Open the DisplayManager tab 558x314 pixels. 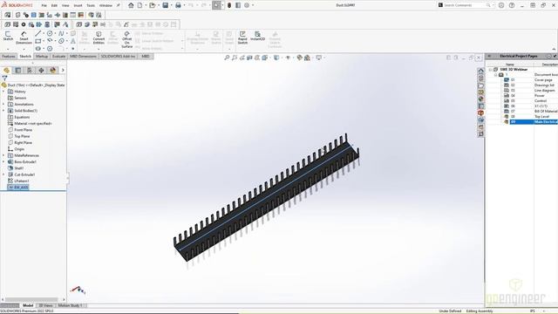[x=53, y=70]
